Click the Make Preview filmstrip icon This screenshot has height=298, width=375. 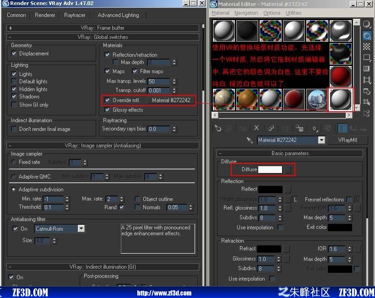coord(366,80)
